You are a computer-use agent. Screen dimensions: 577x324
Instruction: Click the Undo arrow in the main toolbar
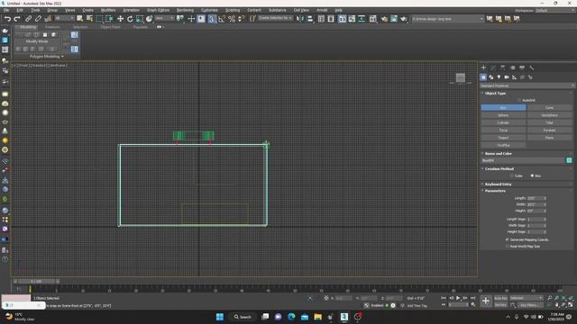(7, 19)
